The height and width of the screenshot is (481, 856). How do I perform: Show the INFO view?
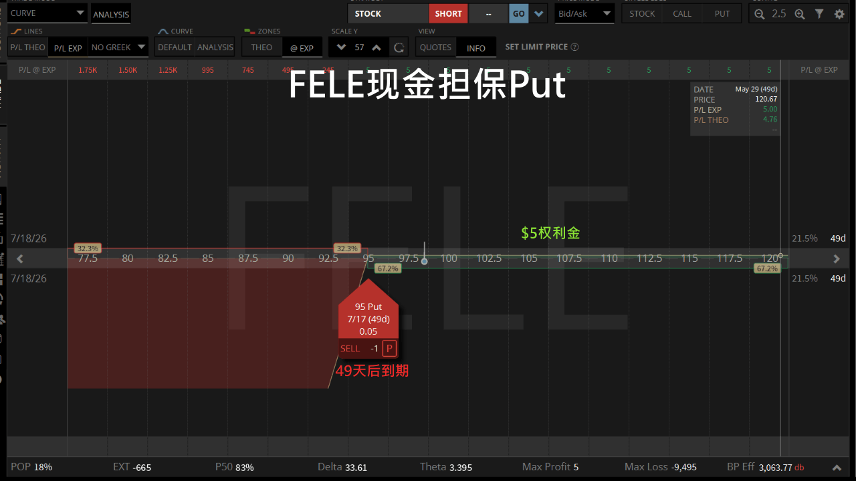pos(476,47)
